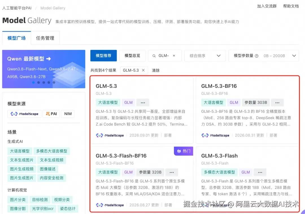Open the 综合排序 sort dropdown
The height and width of the screenshot is (214, 305).
coord(205,56)
